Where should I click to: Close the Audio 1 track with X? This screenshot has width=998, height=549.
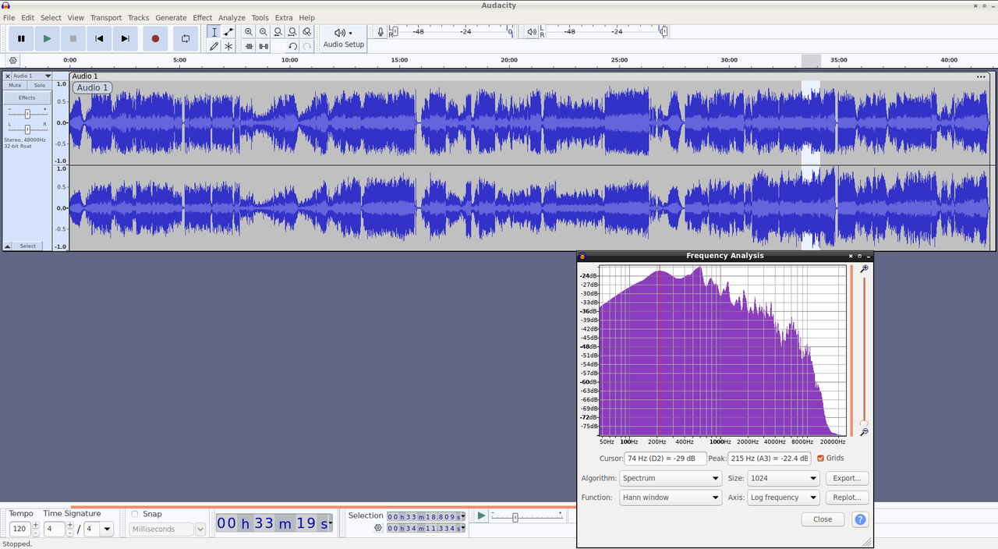pos(8,76)
